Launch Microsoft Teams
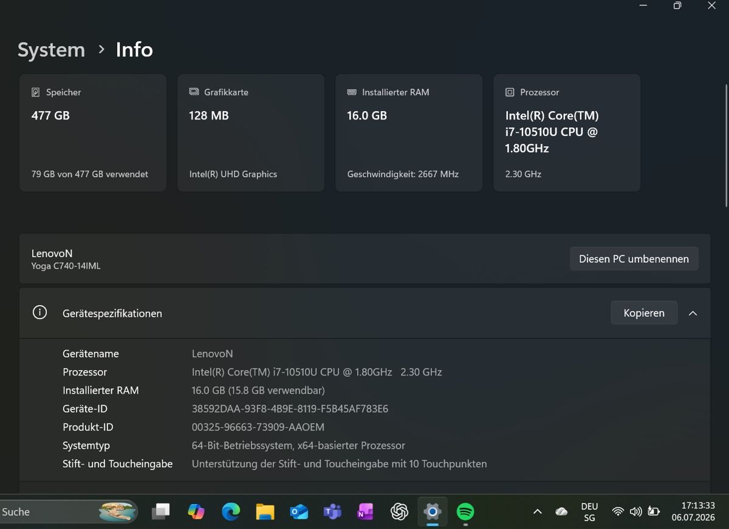This screenshot has width=729, height=529. click(x=332, y=512)
